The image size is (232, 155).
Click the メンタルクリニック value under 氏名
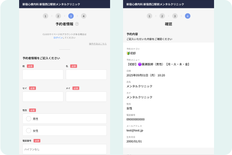(139, 86)
